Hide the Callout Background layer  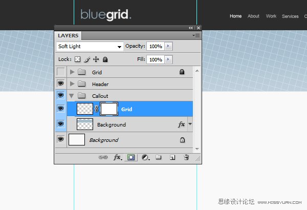[61, 124]
